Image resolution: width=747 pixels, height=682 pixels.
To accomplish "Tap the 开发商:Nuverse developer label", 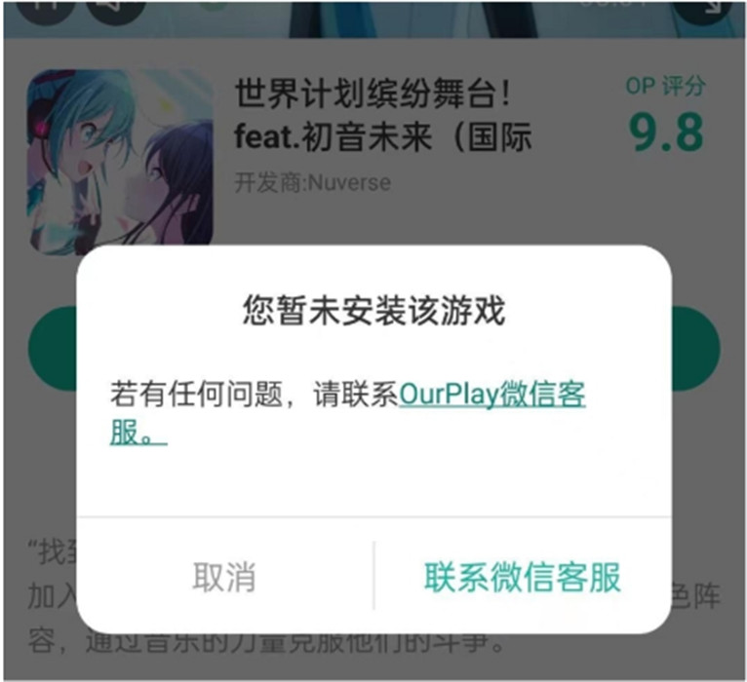I will tap(312, 183).
